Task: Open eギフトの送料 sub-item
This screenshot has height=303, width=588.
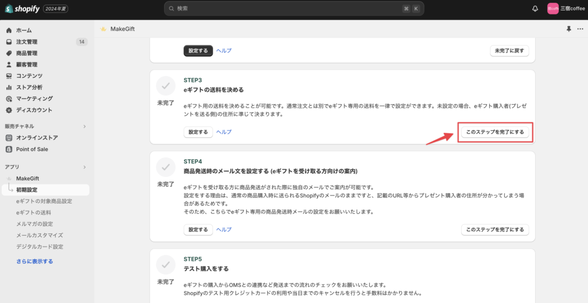Action: (34, 213)
